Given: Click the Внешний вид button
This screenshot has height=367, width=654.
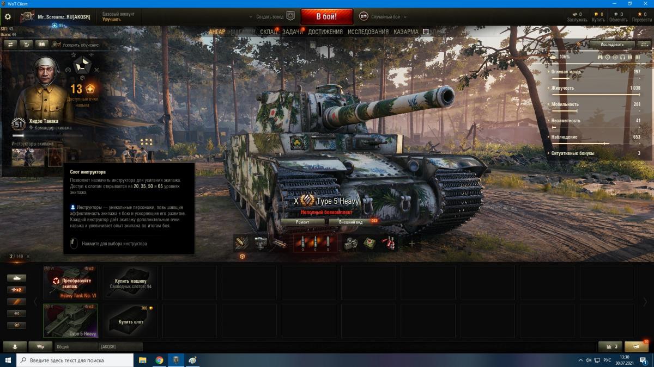Looking at the screenshot, I should (x=350, y=222).
